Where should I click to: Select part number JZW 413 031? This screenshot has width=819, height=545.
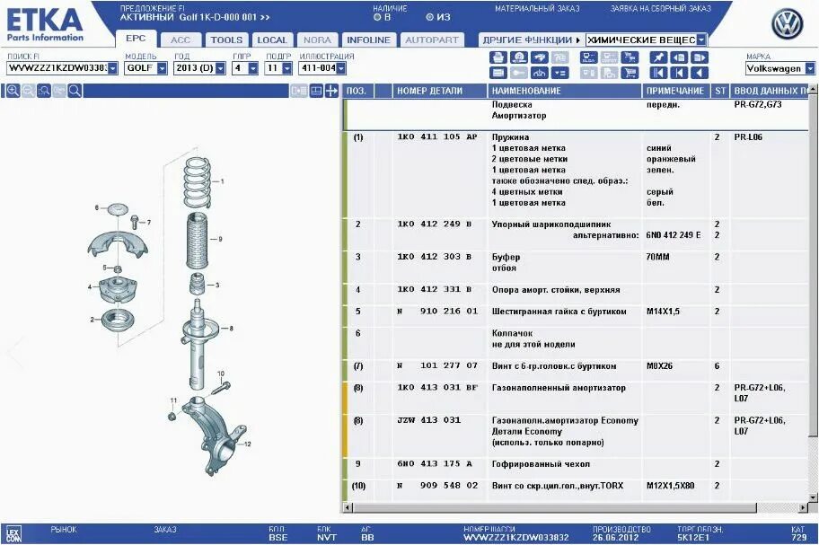tap(429, 419)
